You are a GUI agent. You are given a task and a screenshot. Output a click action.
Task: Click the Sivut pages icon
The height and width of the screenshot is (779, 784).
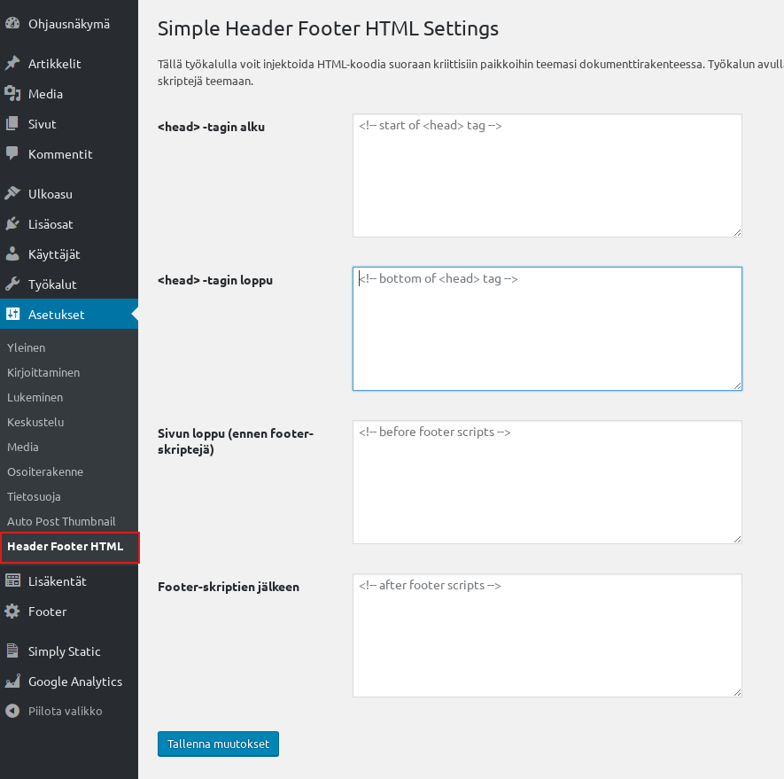(12, 123)
